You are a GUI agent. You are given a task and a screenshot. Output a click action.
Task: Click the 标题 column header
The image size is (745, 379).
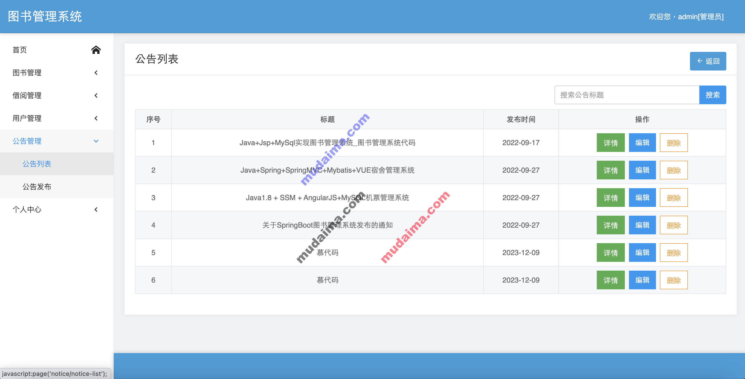coord(327,119)
